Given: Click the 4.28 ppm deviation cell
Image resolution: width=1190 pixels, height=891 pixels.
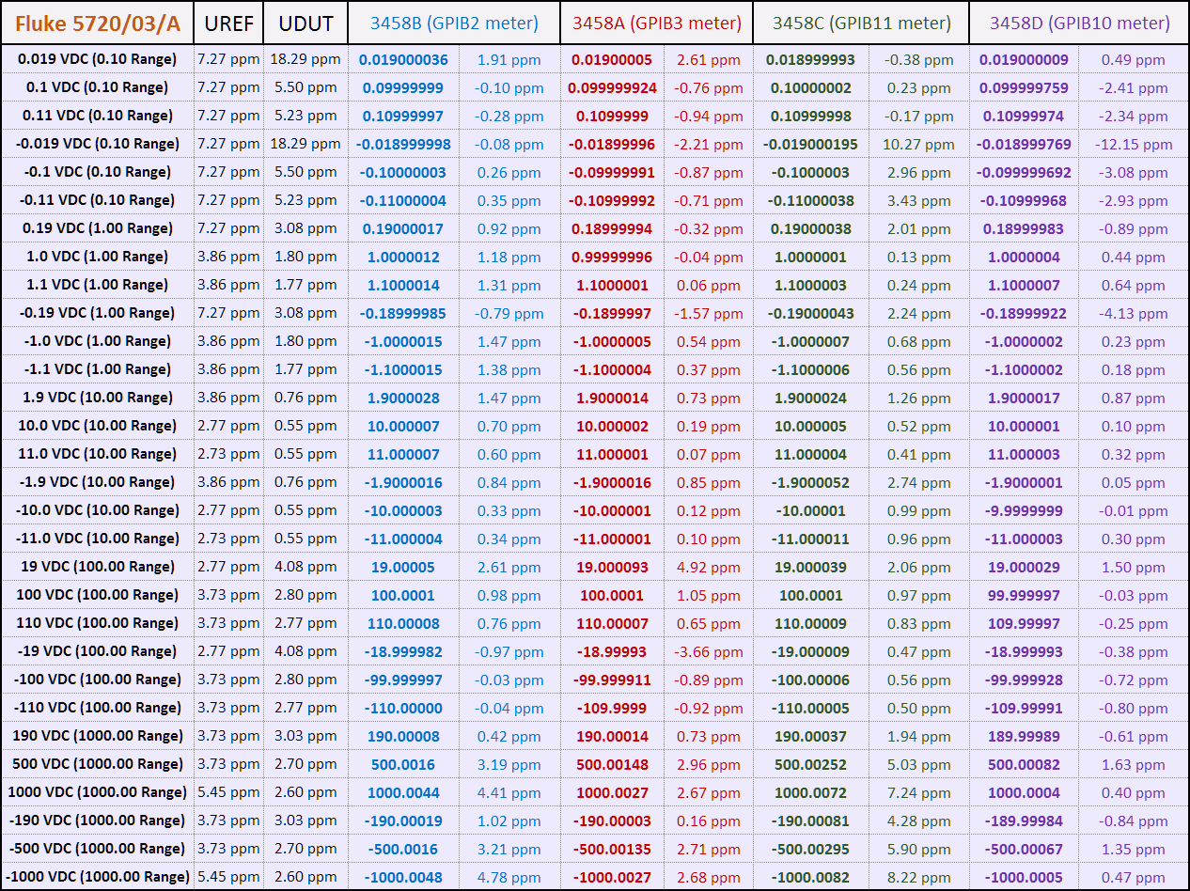Looking at the screenshot, I should (x=918, y=821).
